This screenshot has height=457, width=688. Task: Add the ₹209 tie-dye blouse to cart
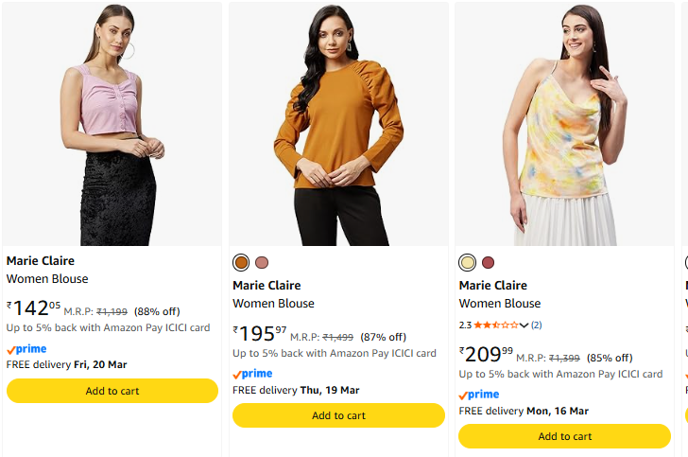point(564,436)
